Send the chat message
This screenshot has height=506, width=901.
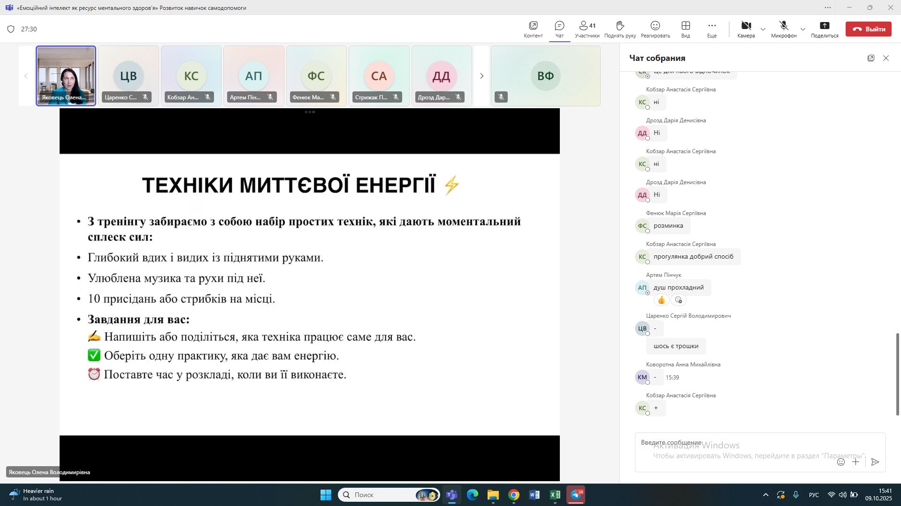point(875,462)
